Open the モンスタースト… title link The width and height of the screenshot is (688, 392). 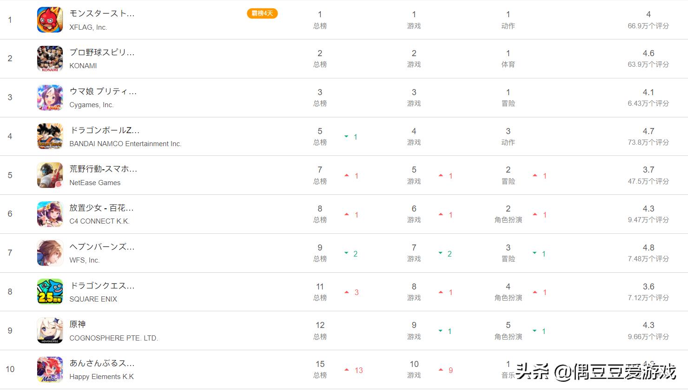pyautogui.click(x=102, y=13)
